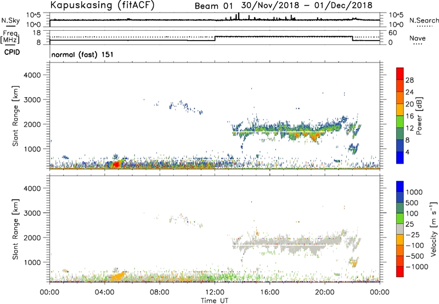Click the 30/Nov/2018 – 01/Dec/2018 date range

(x=306, y=5)
